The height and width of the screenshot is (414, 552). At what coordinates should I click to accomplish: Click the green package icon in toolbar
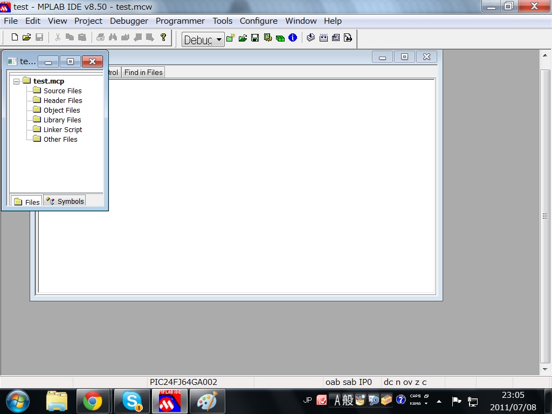(280, 38)
